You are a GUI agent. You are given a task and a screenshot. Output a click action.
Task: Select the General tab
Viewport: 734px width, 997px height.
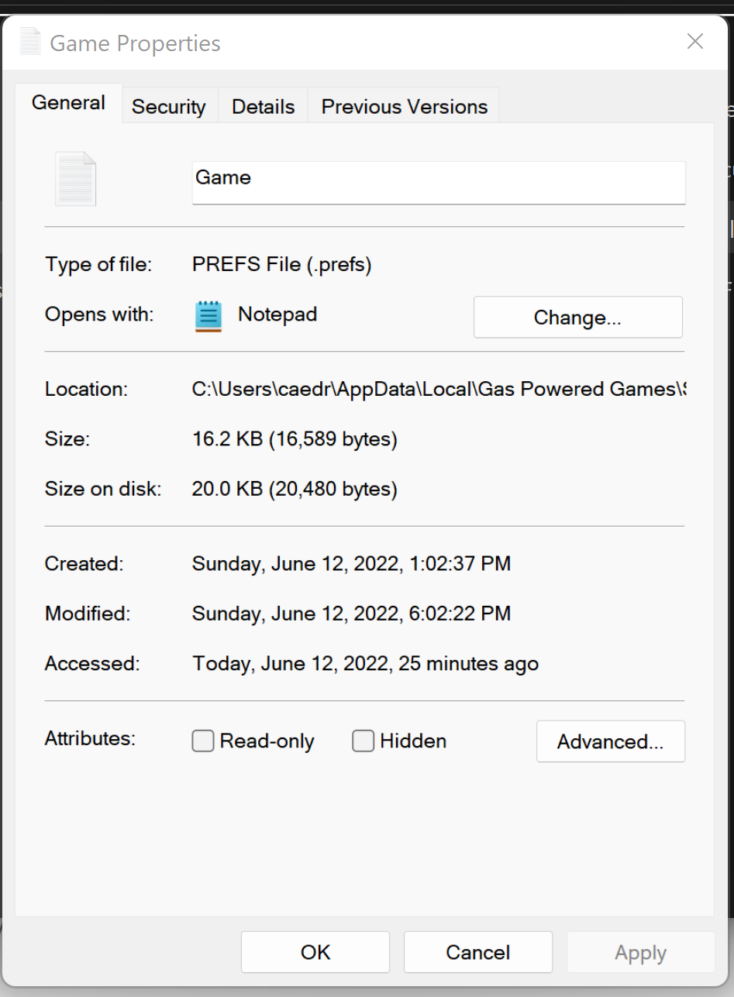coord(68,103)
